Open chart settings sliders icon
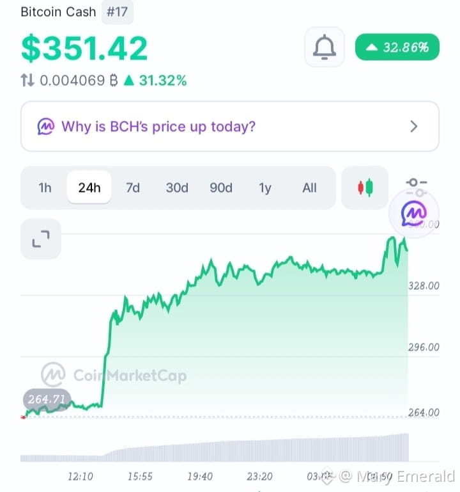Screen dimensions: 460x492 click(416, 186)
